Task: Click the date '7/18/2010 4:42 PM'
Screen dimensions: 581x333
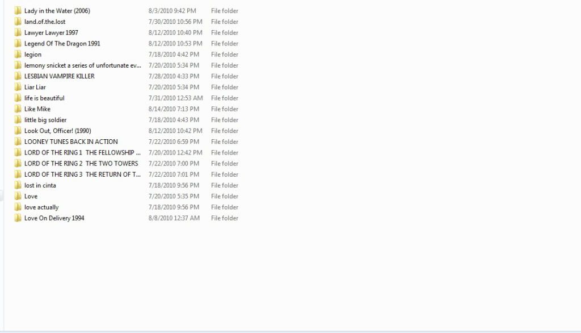Action: pos(174,54)
